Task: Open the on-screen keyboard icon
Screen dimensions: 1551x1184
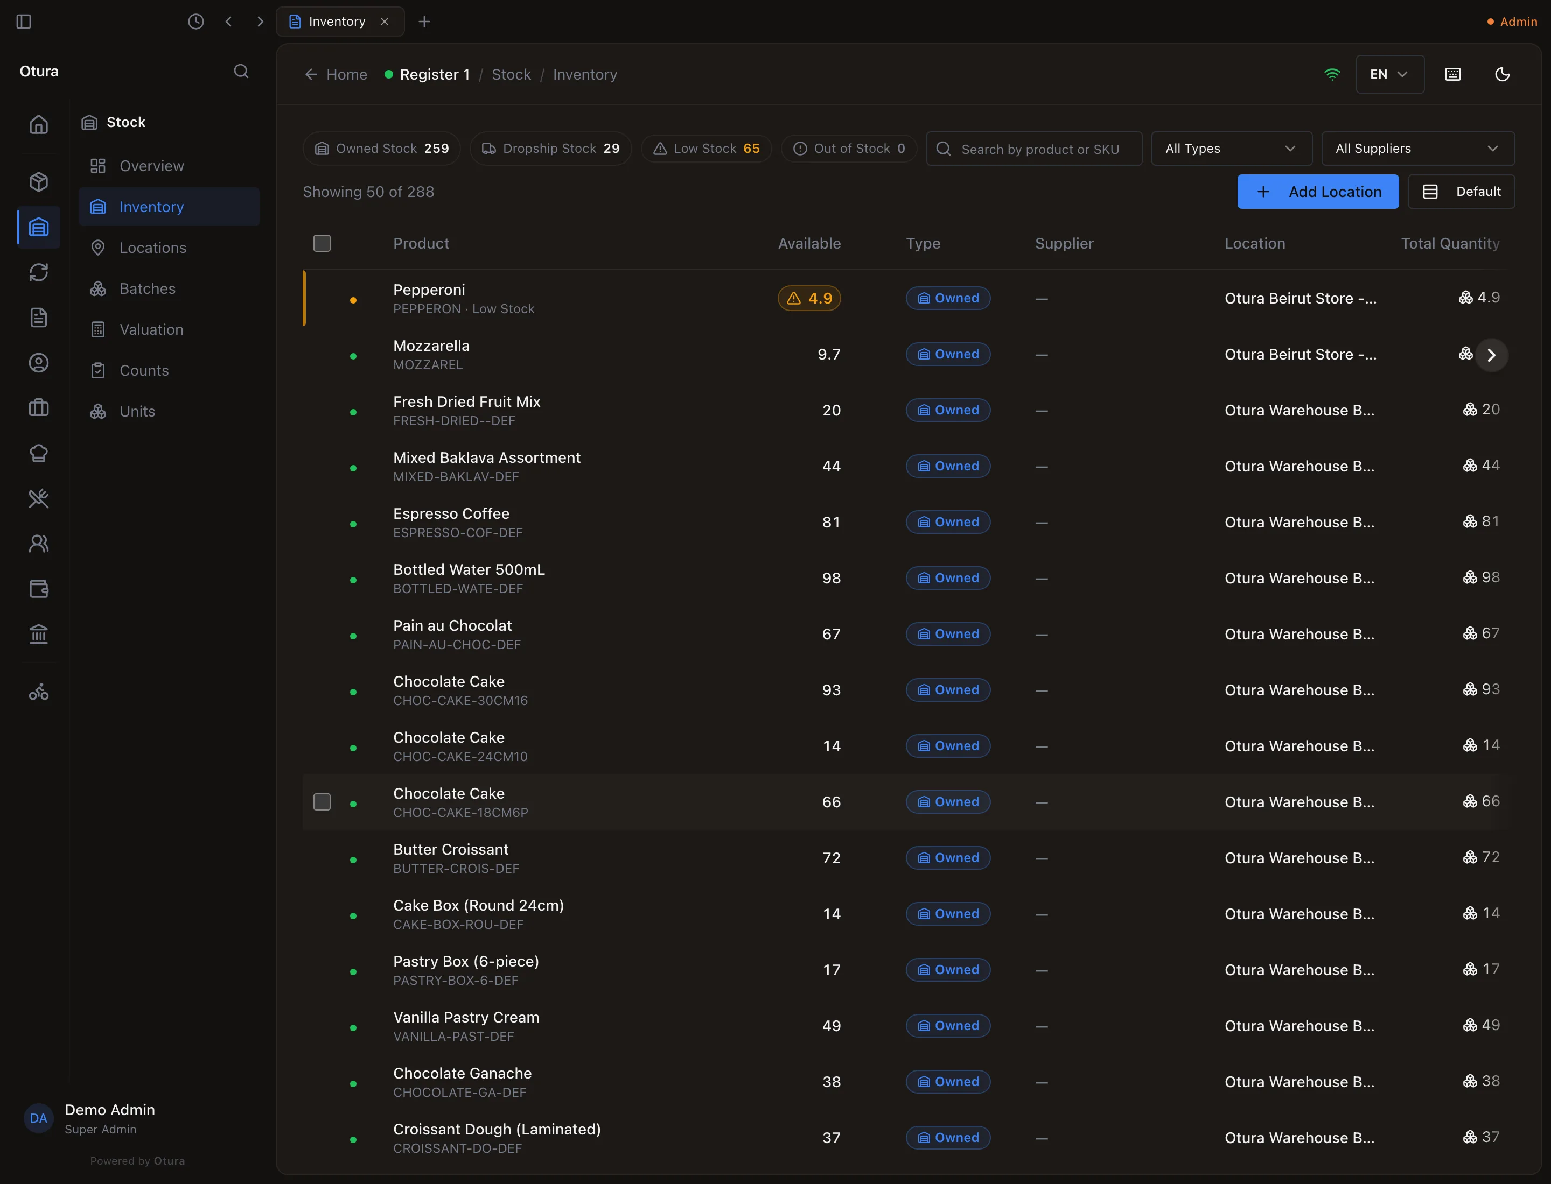Action: coord(1453,75)
